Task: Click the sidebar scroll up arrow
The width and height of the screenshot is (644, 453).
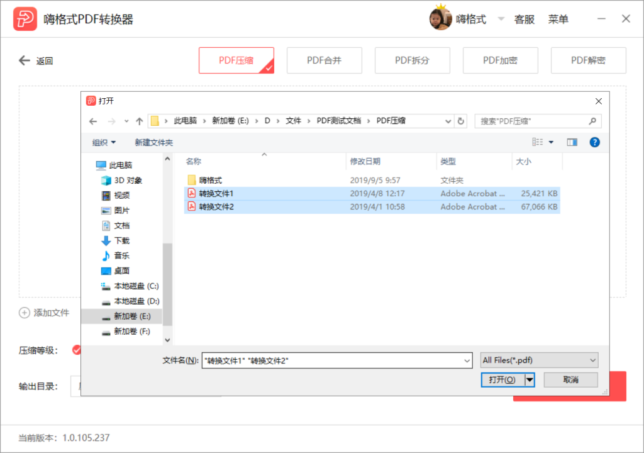Action: (x=167, y=159)
